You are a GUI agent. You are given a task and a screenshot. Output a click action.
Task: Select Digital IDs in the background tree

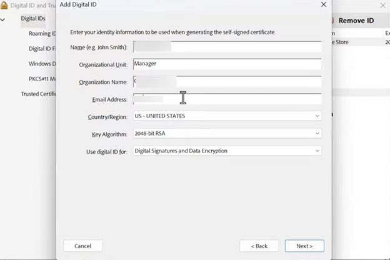coord(33,19)
